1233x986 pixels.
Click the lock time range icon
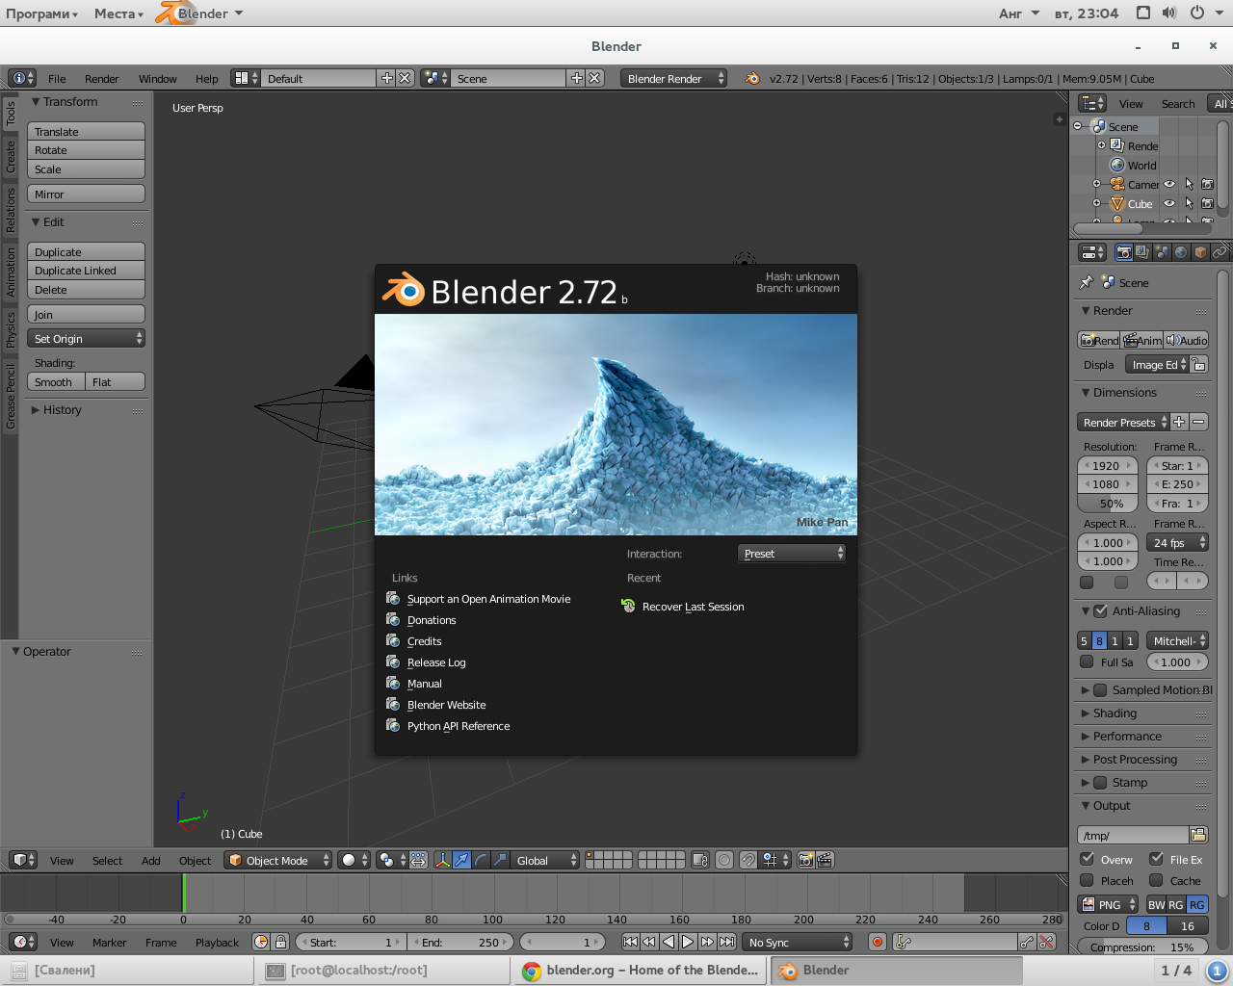[x=280, y=942]
